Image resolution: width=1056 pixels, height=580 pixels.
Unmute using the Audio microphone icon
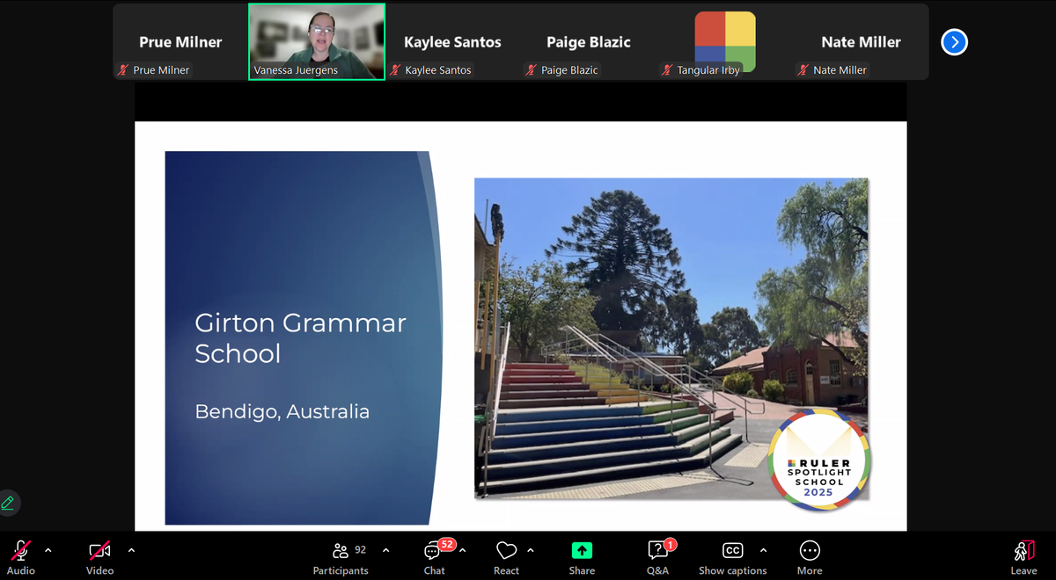point(20,550)
